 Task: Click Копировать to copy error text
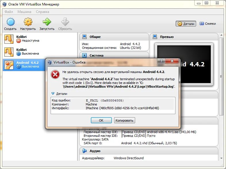125,120
